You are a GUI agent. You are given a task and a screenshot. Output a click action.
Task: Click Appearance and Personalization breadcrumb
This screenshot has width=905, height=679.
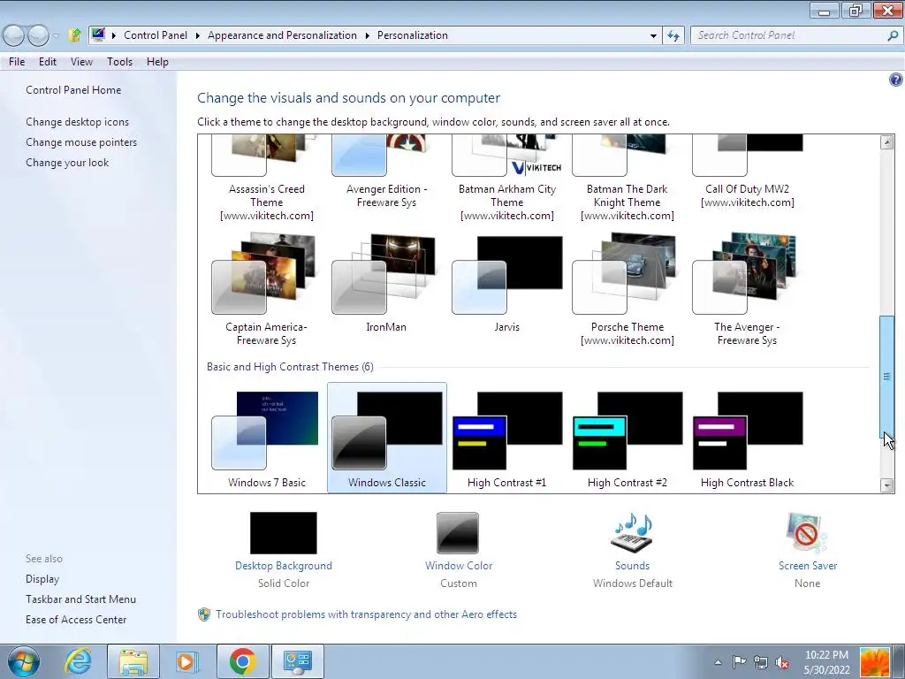282,35
